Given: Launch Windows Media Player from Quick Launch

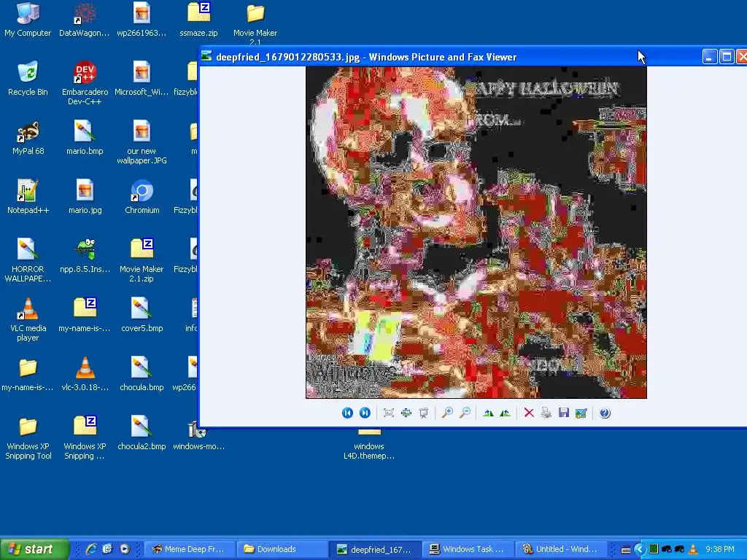Looking at the screenshot, I should click(125, 549).
